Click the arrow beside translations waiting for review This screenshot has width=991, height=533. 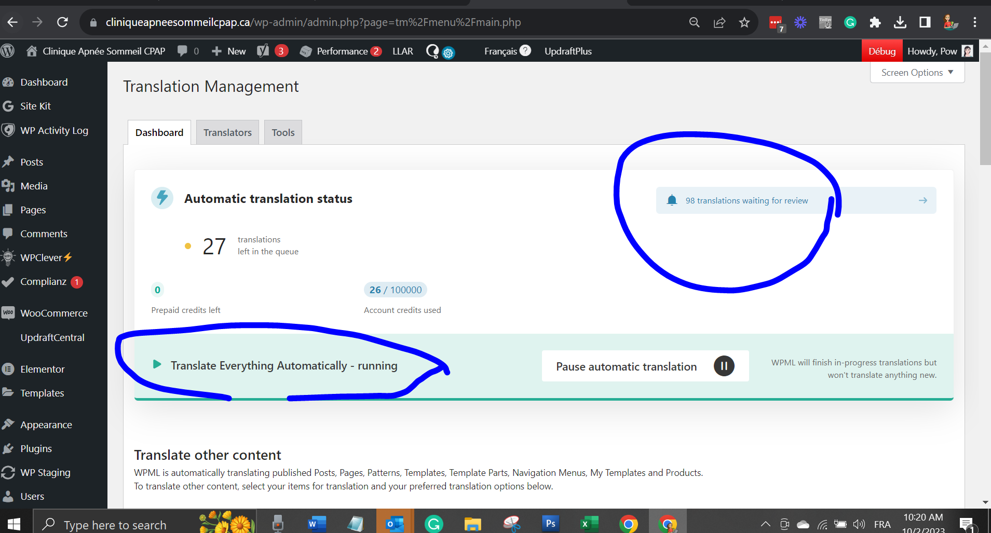tap(922, 200)
